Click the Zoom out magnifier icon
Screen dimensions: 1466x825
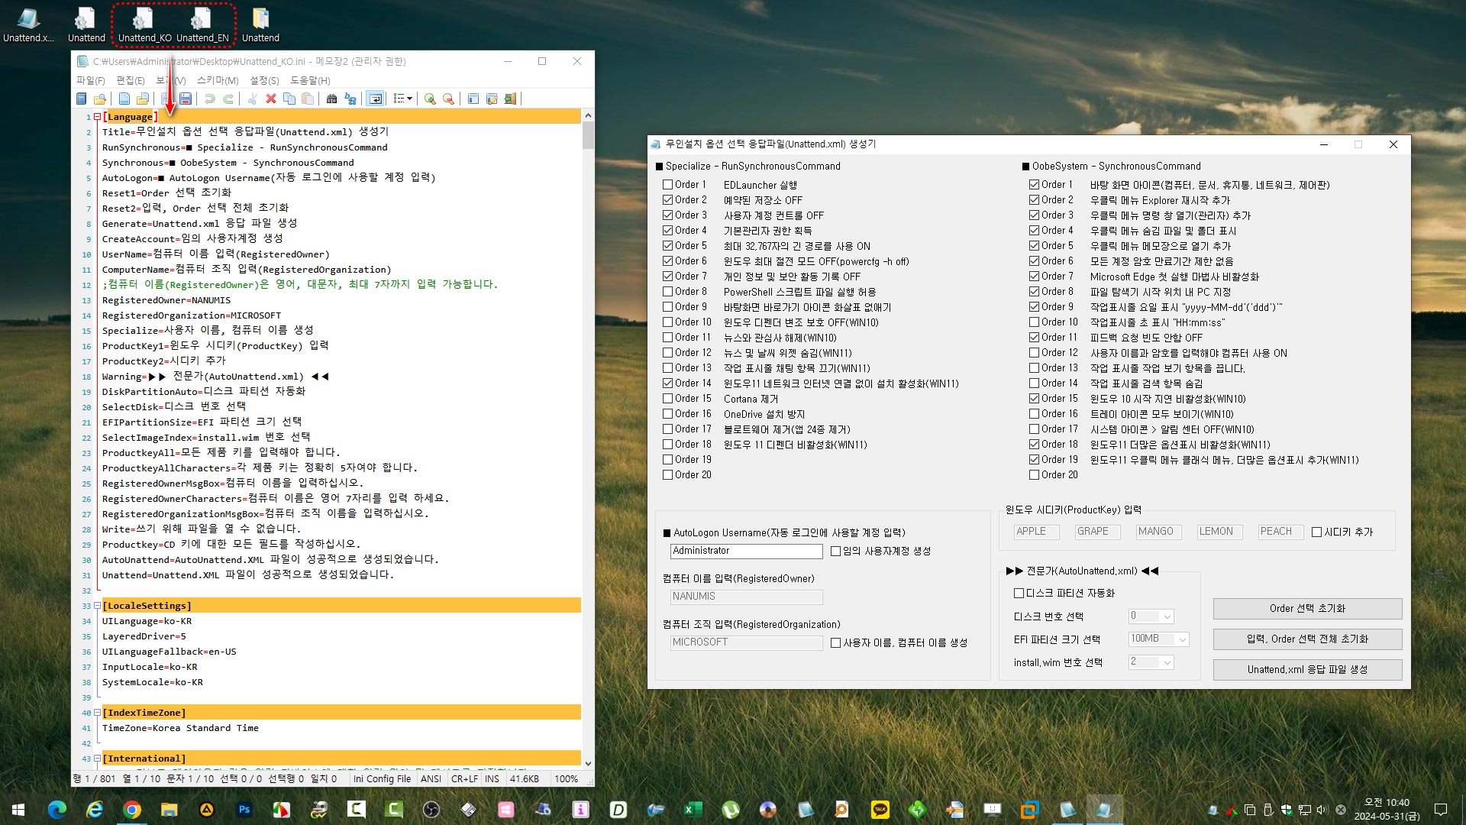point(448,99)
